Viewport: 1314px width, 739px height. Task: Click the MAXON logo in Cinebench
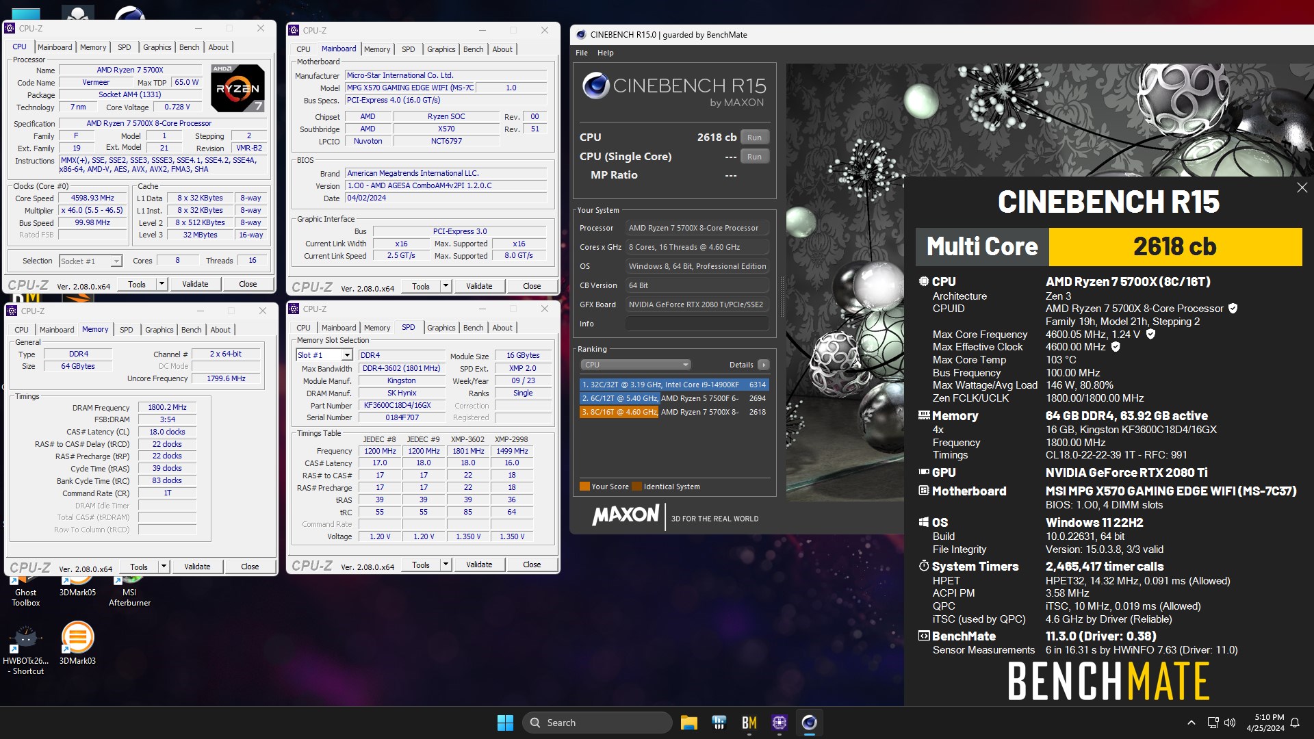click(626, 515)
